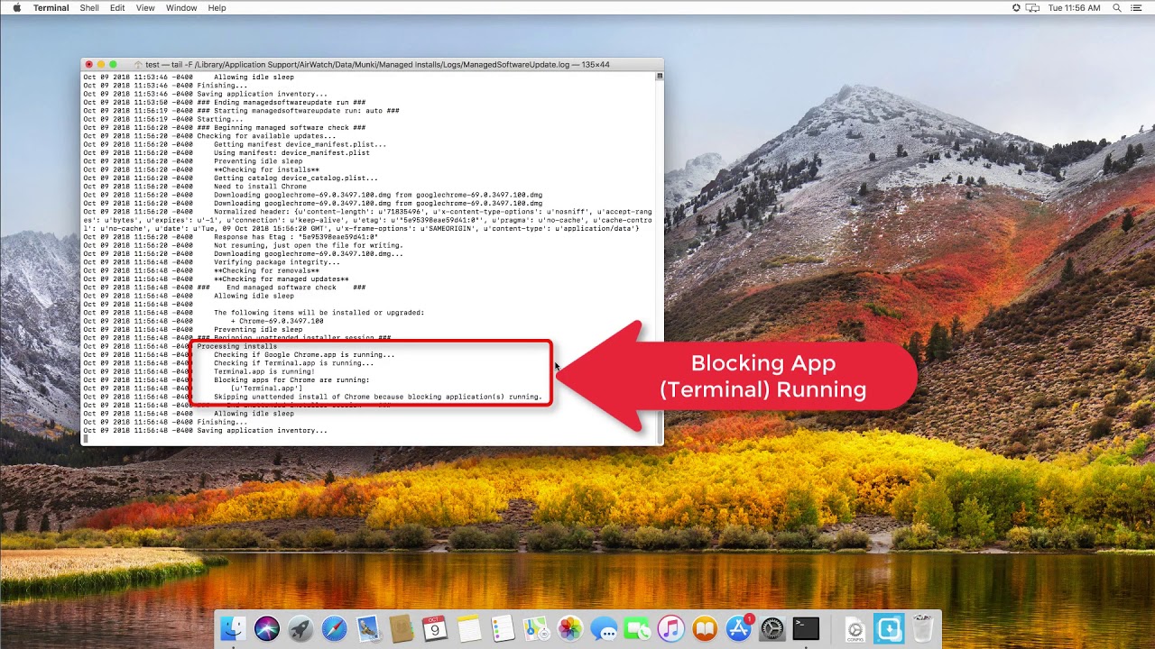Open iTunes music icon in dock
The width and height of the screenshot is (1155, 649).
tap(670, 628)
